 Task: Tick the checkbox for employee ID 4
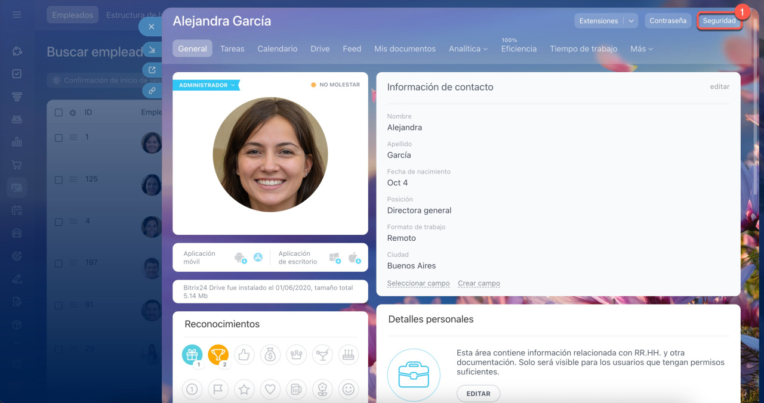(x=58, y=222)
